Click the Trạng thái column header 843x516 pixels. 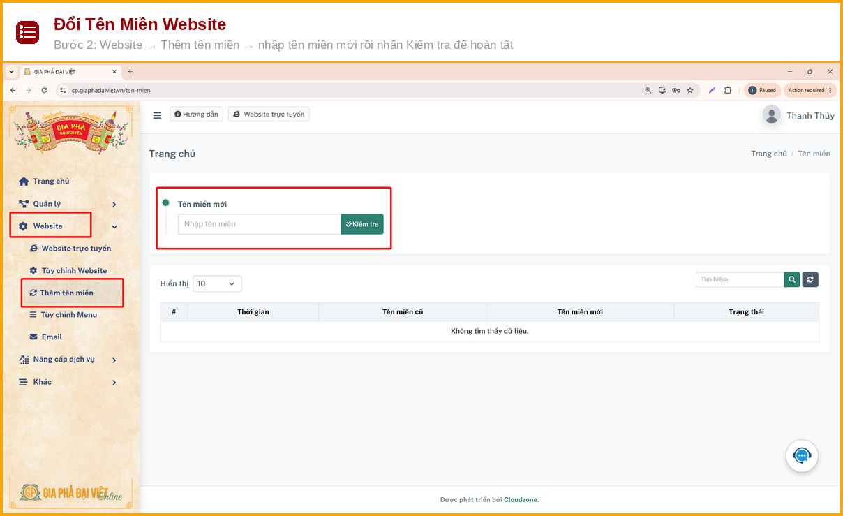pos(746,312)
